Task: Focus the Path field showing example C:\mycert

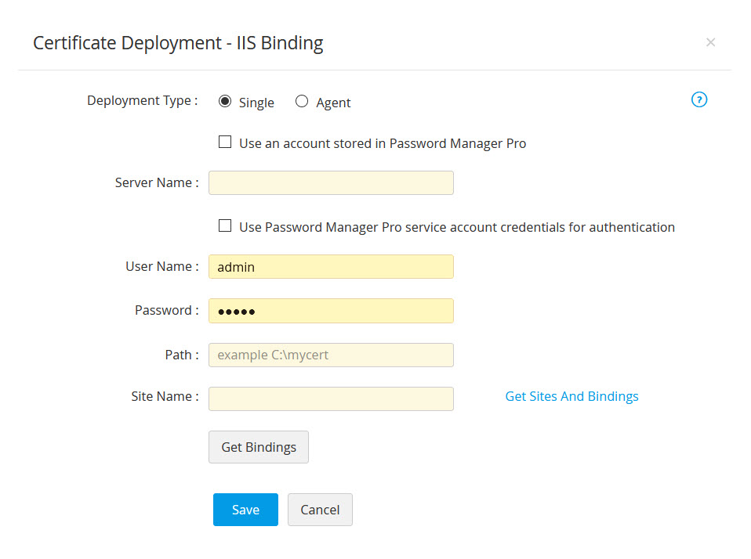Action: [331, 355]
